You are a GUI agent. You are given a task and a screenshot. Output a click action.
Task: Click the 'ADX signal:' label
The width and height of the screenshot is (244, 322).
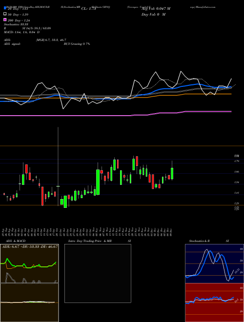point(12,44)
